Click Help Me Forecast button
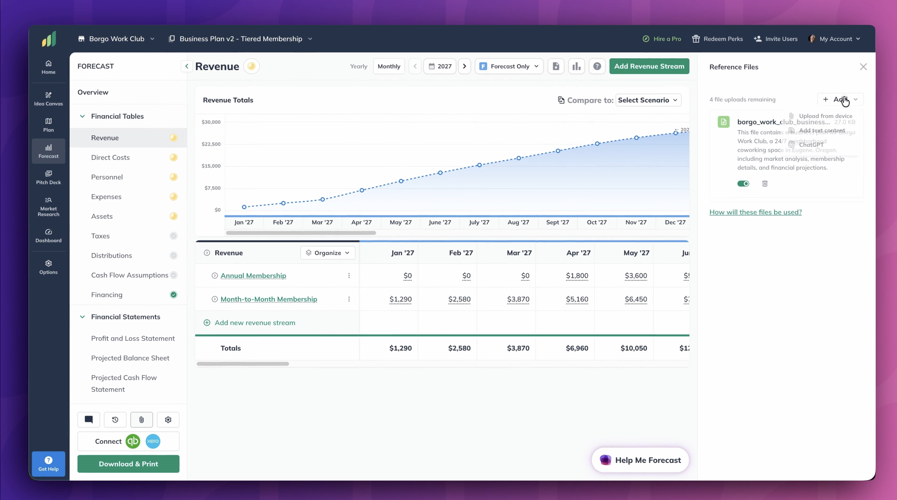Viewport: 897px width, 500px height. tap(640, 460)
